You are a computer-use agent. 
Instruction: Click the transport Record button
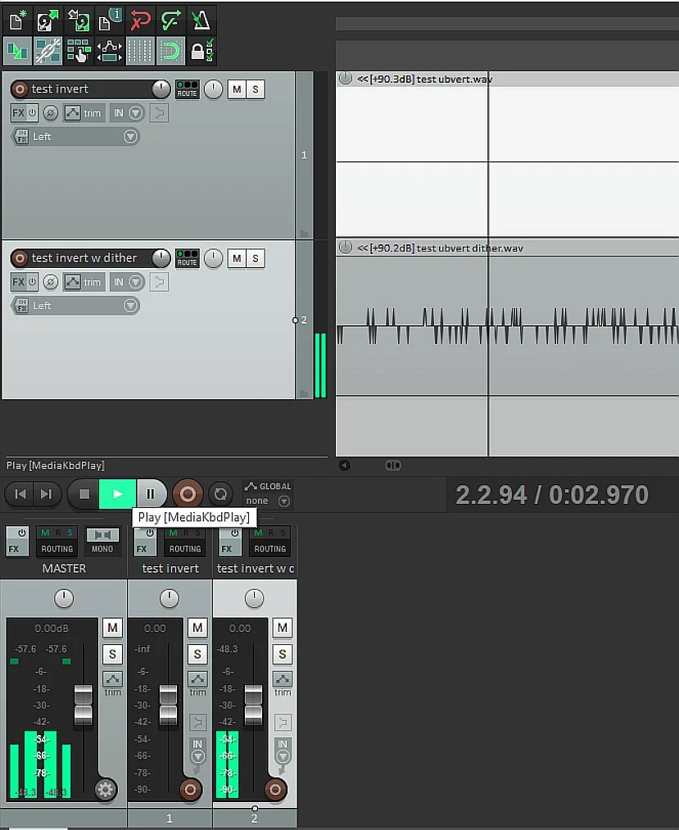pyautogui.click(x=188, y=494)
